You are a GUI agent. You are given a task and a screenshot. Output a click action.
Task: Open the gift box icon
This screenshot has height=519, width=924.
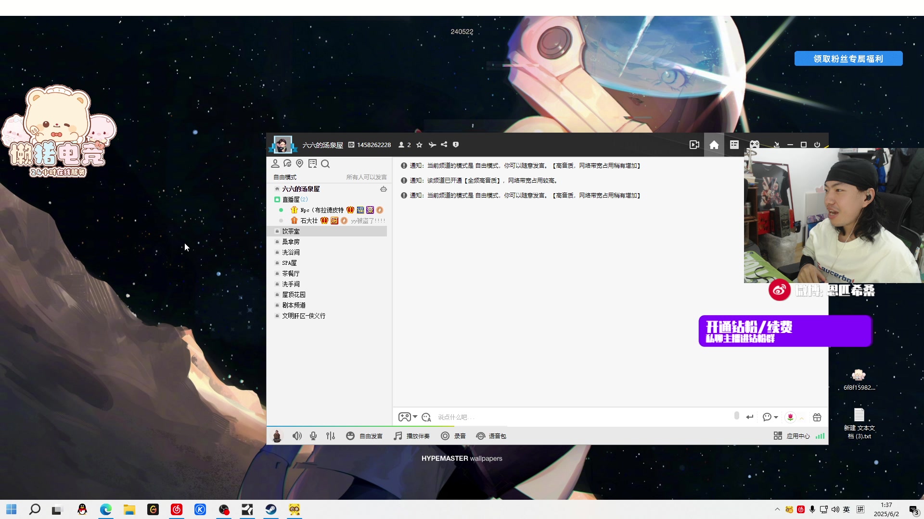[817, 417]
